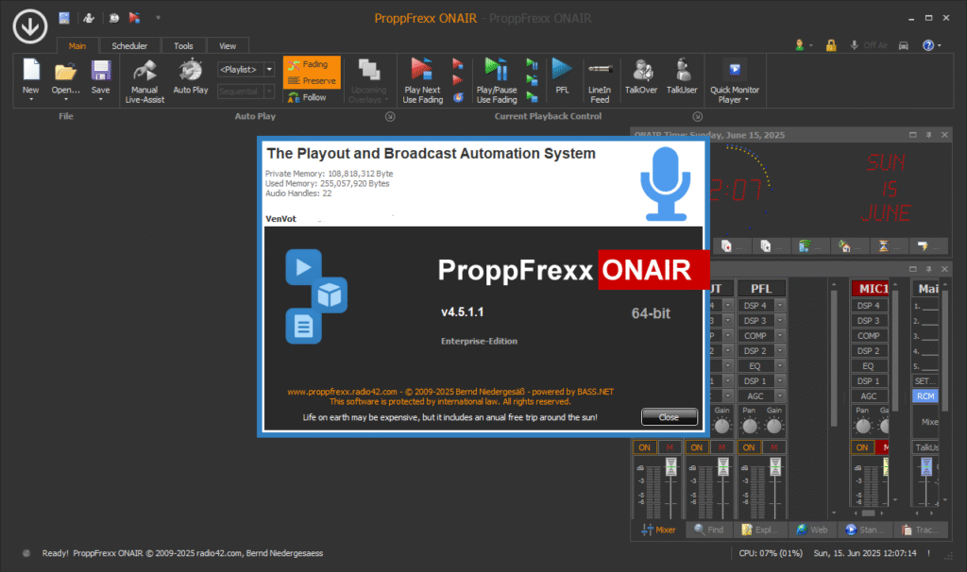Expand the <Playlist> dropdown

tap(269, 69)
